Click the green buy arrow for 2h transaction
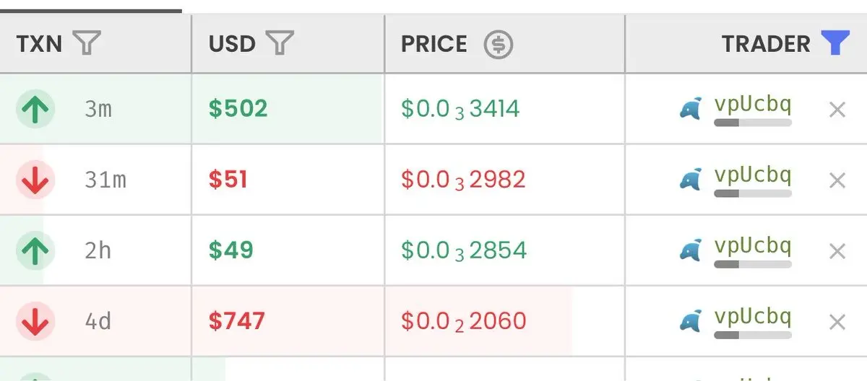This screenshot has width=867, height=381. (35, 251)
